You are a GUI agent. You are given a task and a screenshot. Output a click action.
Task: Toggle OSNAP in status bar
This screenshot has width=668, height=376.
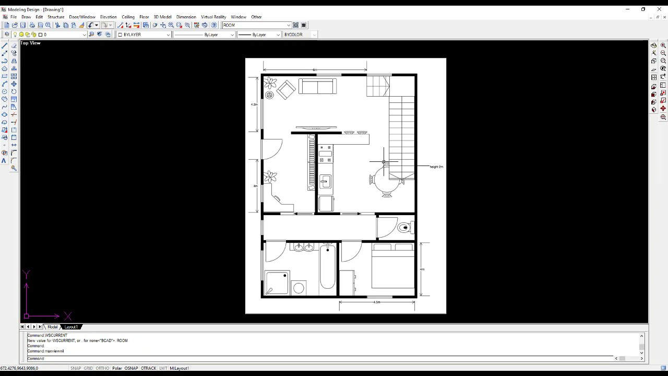[x=131, y=368]
